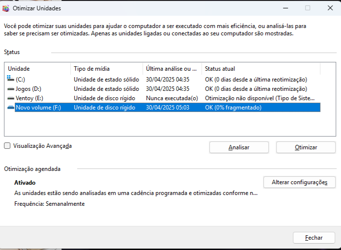Select the (C:) drive row
Image resolution: width=341 pixels, height=250 pixels.
164,80
